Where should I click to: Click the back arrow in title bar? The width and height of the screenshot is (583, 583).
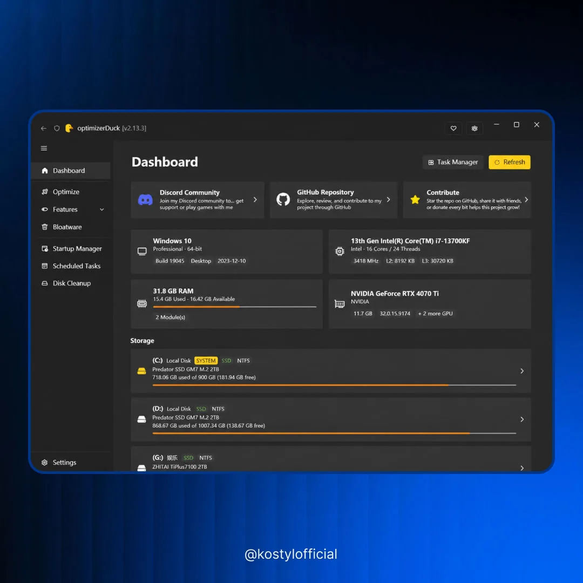44,128
